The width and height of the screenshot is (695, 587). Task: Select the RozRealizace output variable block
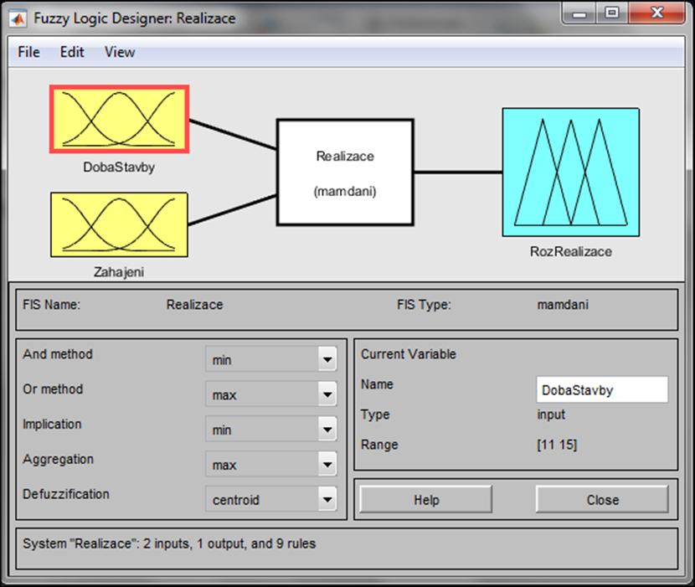[x=571, y=172]
